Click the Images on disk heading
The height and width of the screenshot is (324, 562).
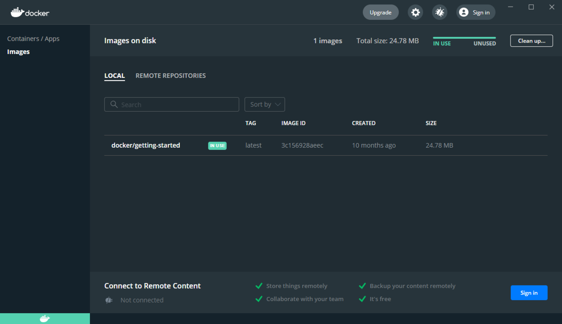coord(130,40)
